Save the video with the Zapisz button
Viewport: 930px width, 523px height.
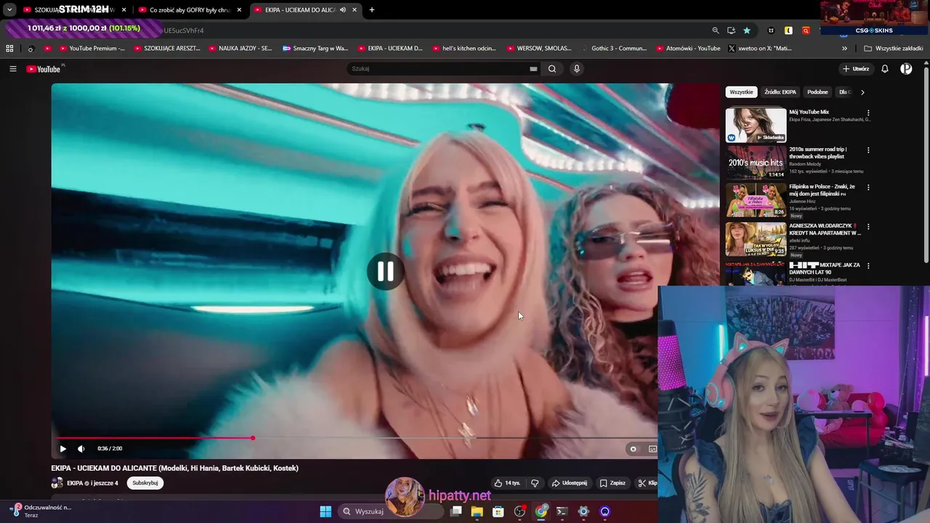coord(612,483)
